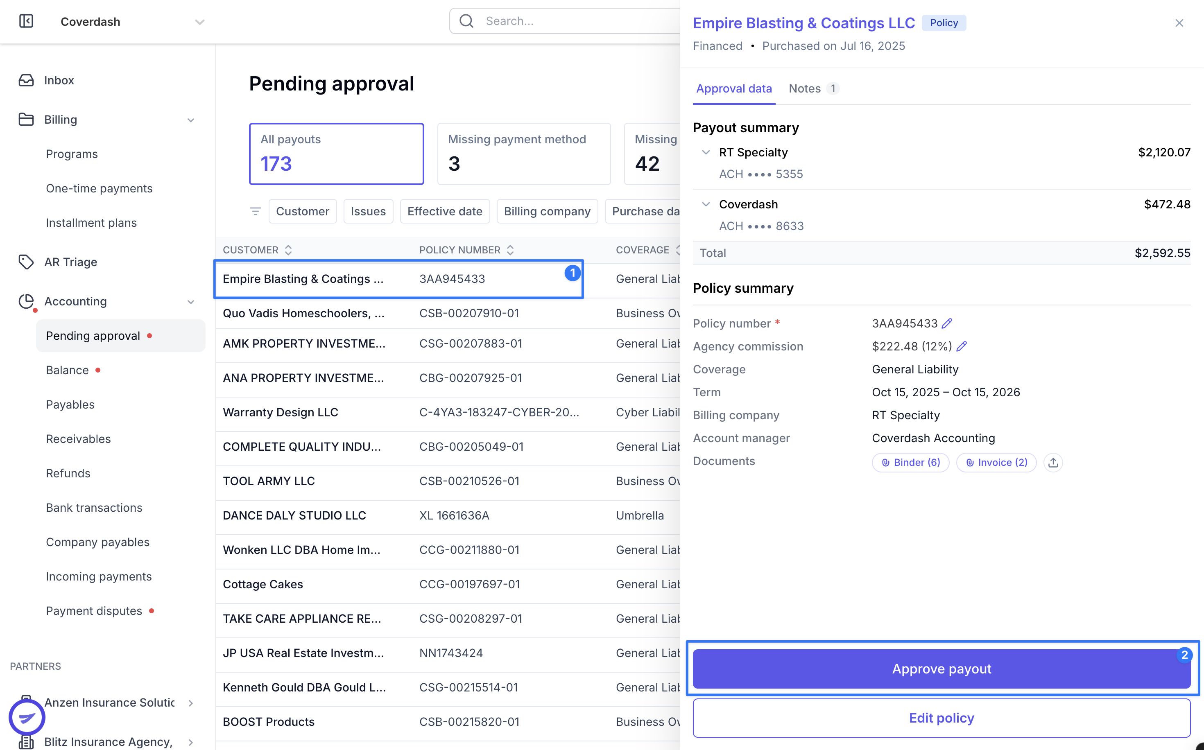Open the Issues filter
1204x750 pixels.
point(368,211)
